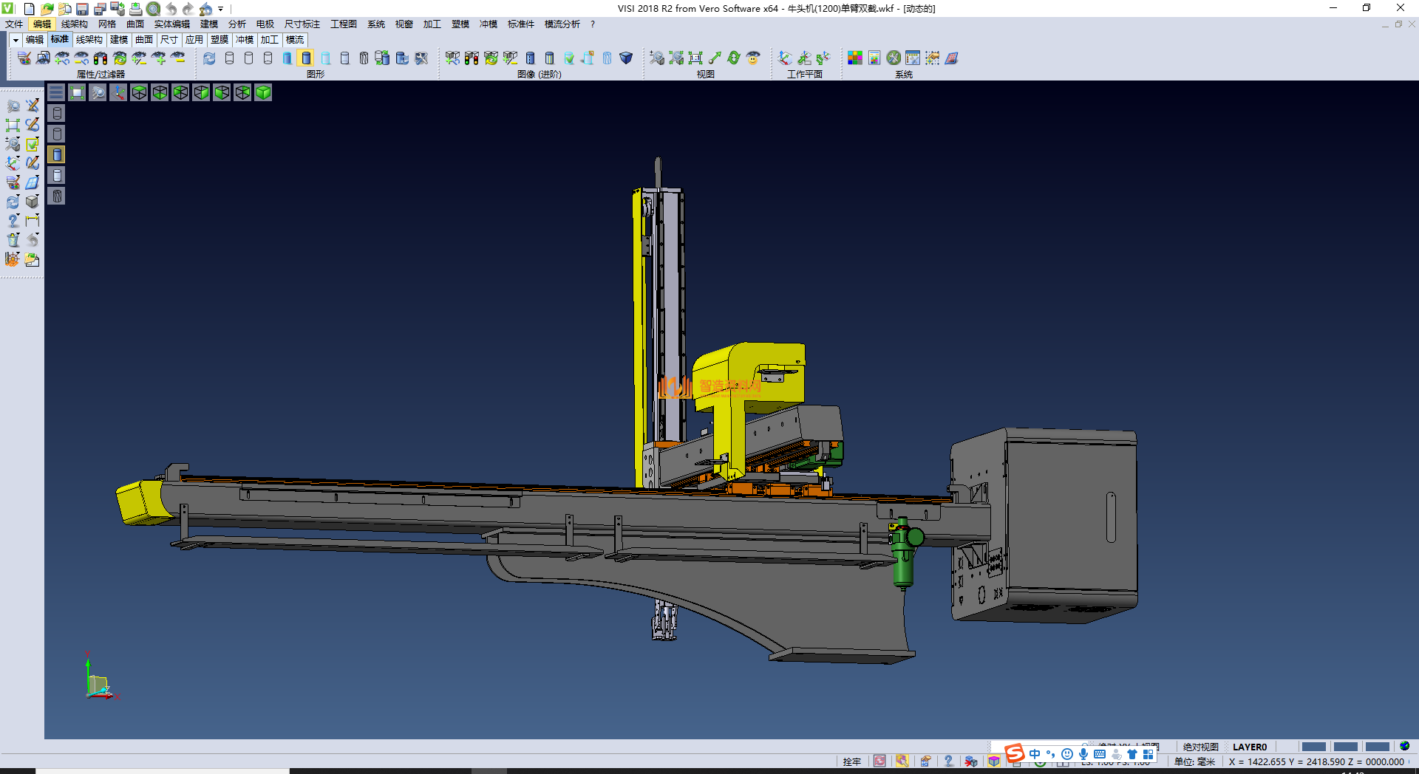Toggle Sogou Chinese/English input mode
1419x774 pixels.
[x=1035, y=754]
